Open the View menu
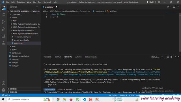The width and height of the screenshot is (181, 102). (29, 2)
